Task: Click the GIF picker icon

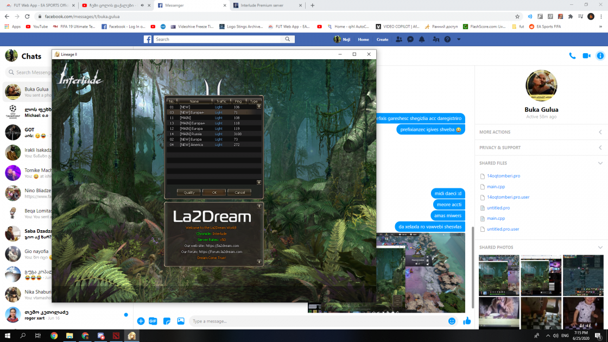Action: (153, 321)
